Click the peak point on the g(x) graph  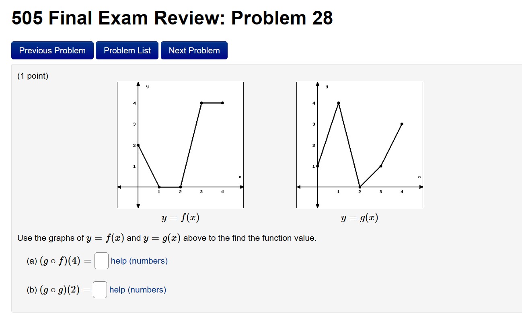click(x=338, y=103)
